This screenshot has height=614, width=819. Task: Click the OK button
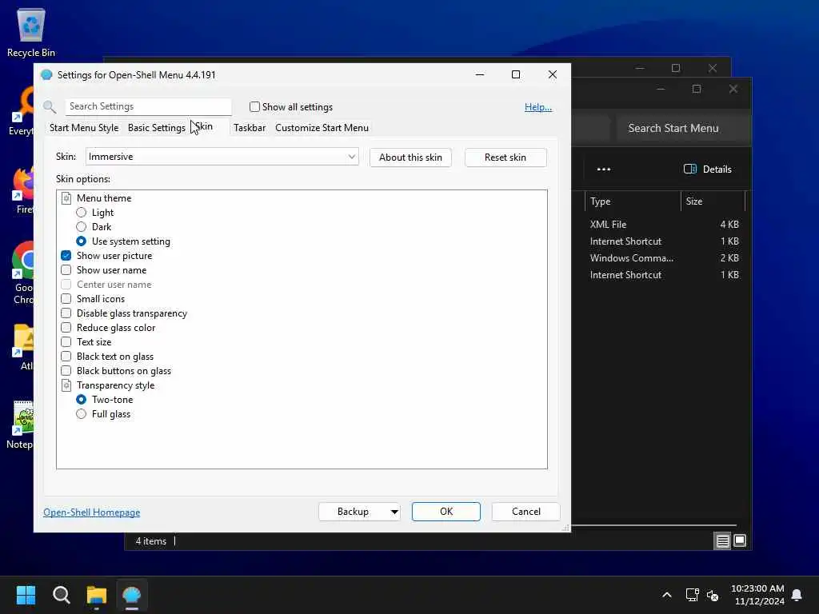446,512
